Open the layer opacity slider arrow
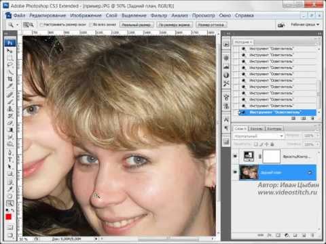 click(318, 136)
